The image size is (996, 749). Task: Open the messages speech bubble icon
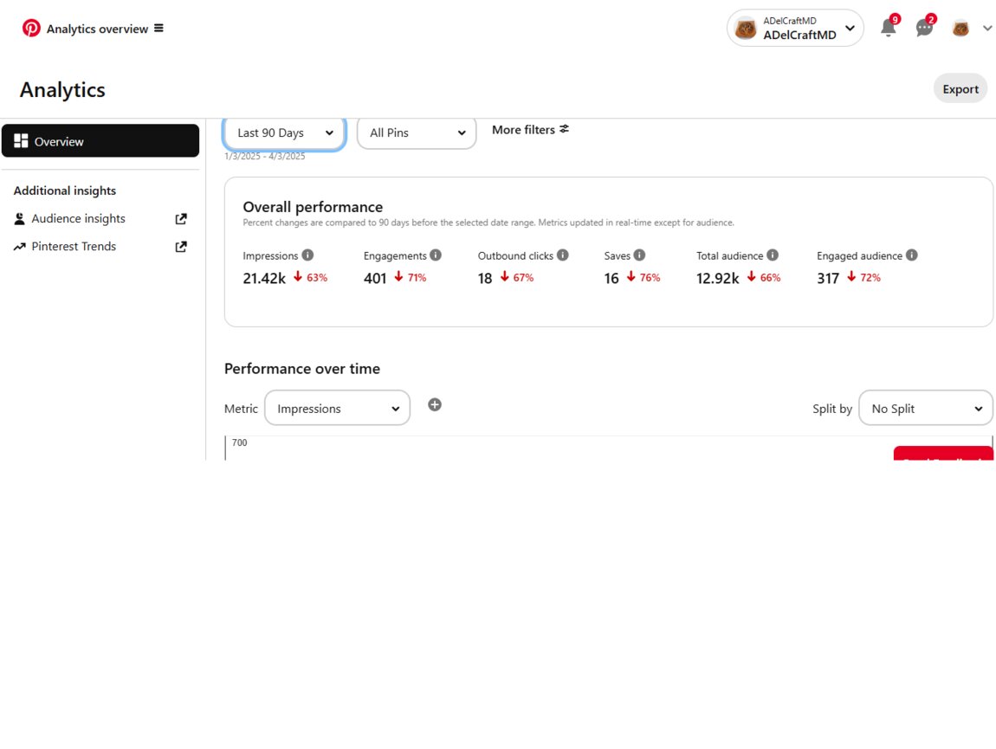[x=924, y=29]
